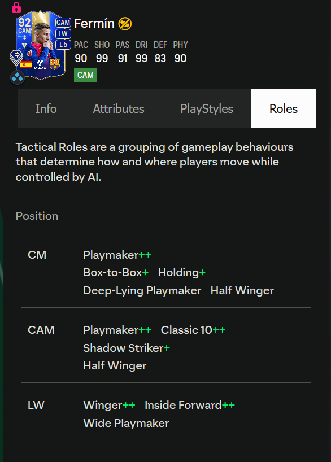331x462 pixels.
Task: Open the Info tab
Action: [x=46, y=108]
